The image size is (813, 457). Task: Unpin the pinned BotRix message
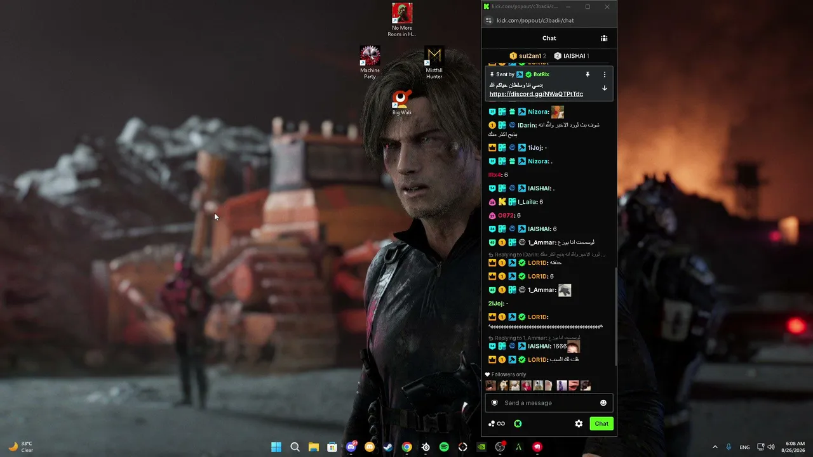coord(588,74)
